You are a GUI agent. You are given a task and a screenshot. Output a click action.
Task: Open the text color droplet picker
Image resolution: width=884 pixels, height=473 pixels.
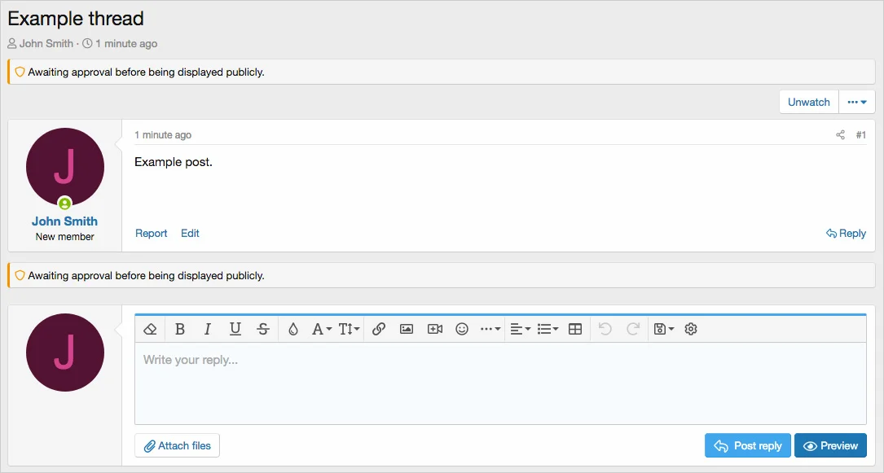click(x=293, y=329)
